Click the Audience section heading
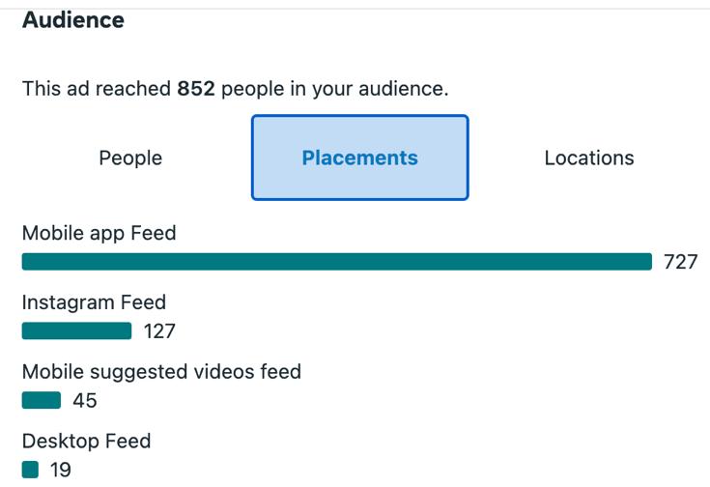The height and width of the screenshot is (487, 710). 73,19
